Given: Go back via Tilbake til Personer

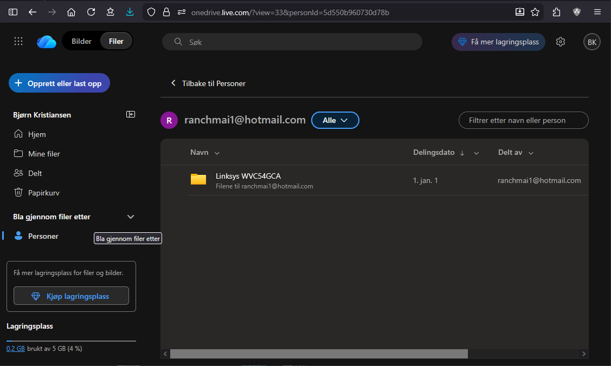Looking at the screenshot, I should pos(208,83).
